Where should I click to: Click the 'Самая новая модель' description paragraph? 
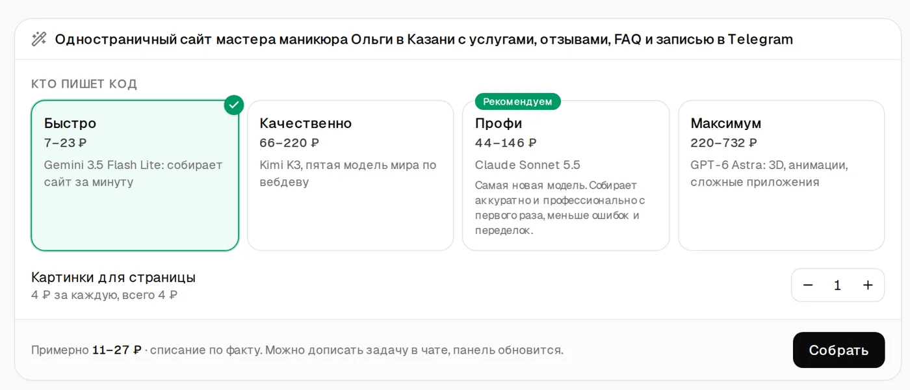pyautogui.click(x=560, y=208)
